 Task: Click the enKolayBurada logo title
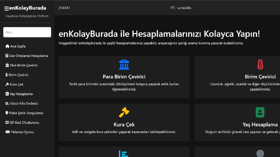28,8
